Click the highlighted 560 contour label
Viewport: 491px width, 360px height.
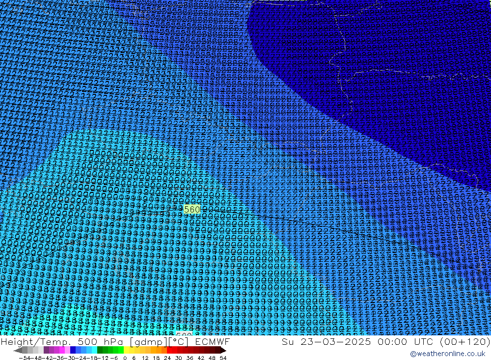point(192,209)
